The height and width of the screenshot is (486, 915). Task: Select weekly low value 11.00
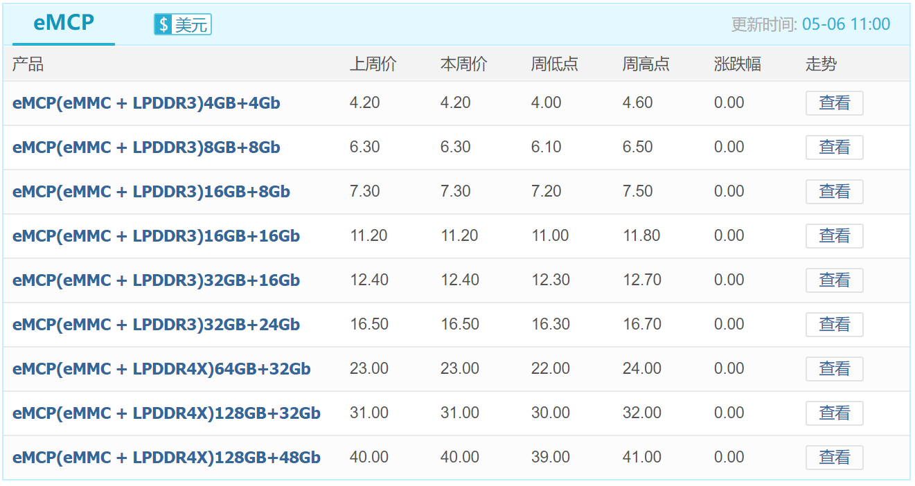[x=550, y=235]
